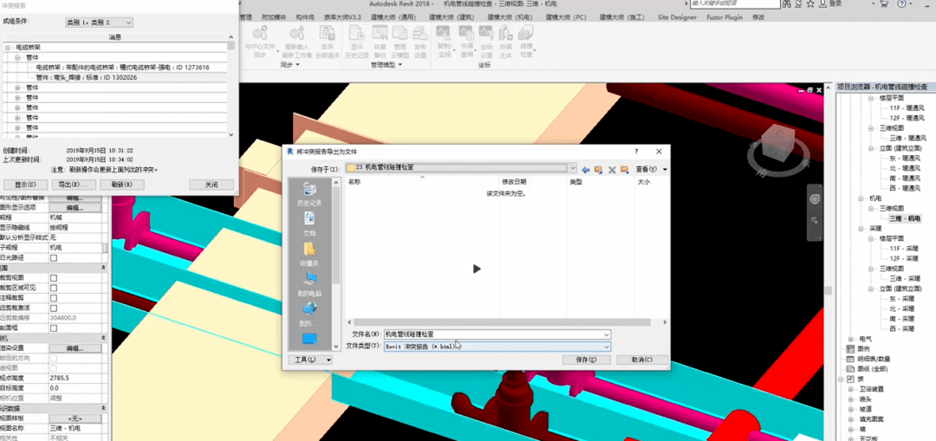Open the 历史记录 place in the save dialog sidebar
Screen dimensions: 936x441
[309, 195]
